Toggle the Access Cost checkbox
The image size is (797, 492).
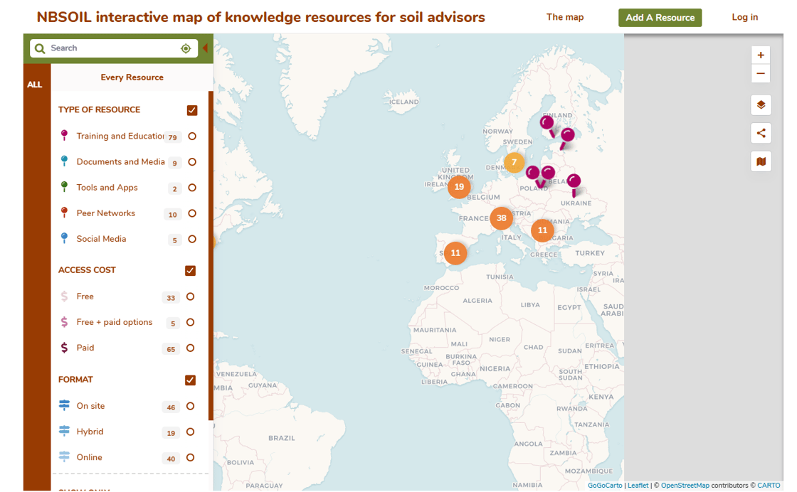190,271
